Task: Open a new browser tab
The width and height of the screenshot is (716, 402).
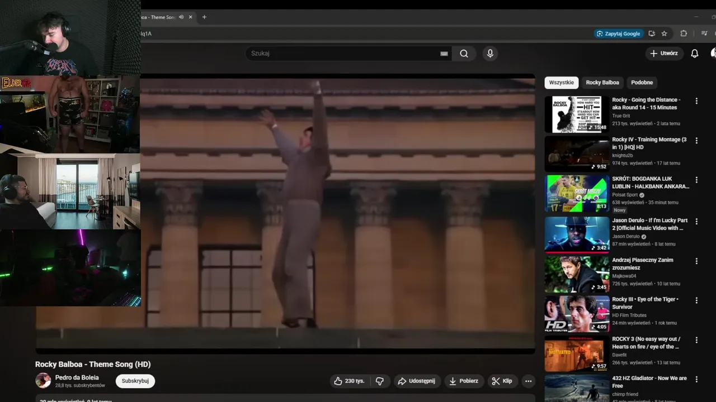Action: [204, 17]
